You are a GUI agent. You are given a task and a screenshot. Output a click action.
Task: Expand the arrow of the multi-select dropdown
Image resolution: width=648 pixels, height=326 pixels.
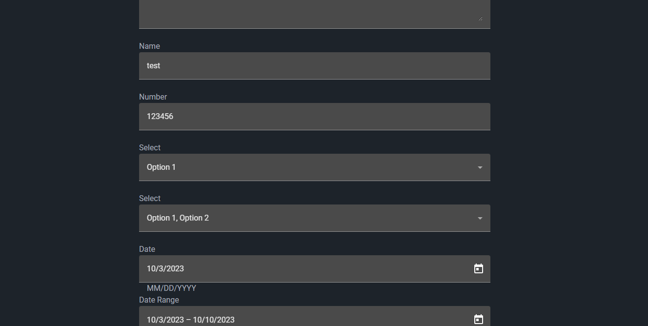click(x=480, y=218)
